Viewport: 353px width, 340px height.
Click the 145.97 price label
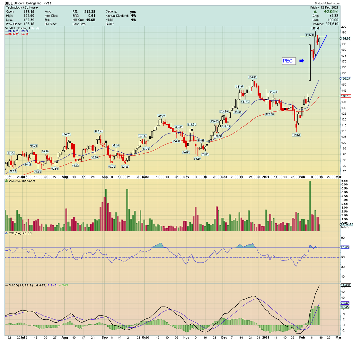click(x=239, y=87)
